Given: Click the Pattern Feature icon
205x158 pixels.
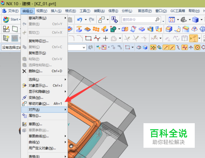Looking at the screenshot, I should tap(87, 29).
